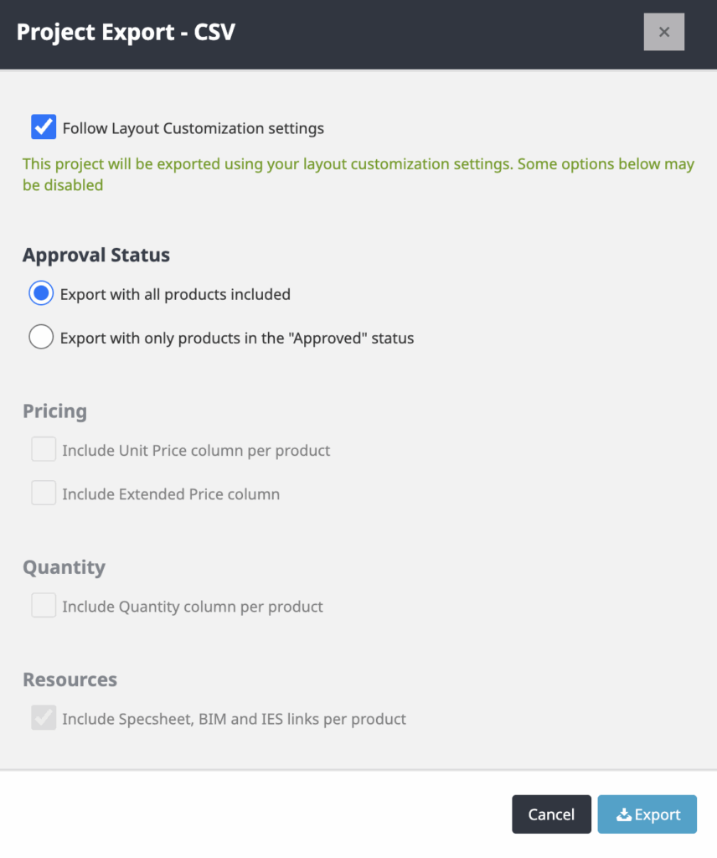Click the 'Approved' status option label text
Viewport: 717px width, 858px height.
[x=237, y=339]
